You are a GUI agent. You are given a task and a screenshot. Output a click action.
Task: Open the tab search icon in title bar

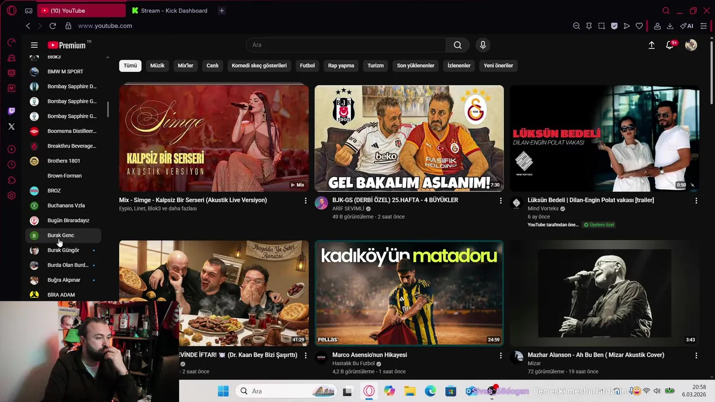pyautogui.click(x=666, y=11)
